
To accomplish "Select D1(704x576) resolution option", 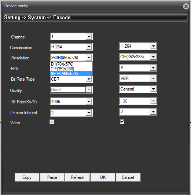I will [x=71, y=64].
